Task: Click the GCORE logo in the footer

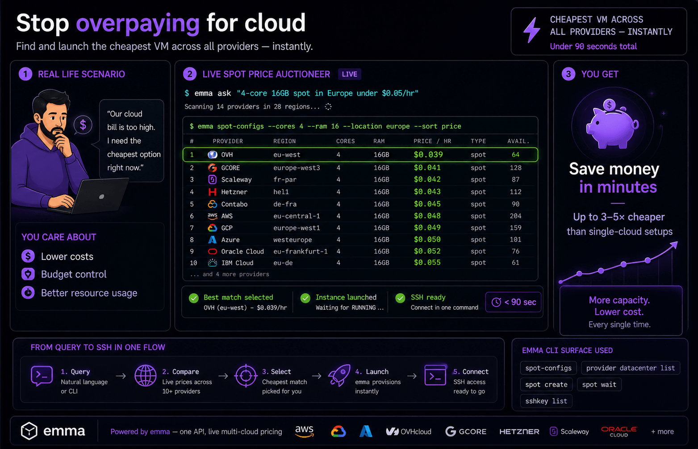Action: click(x=466, y=432)
